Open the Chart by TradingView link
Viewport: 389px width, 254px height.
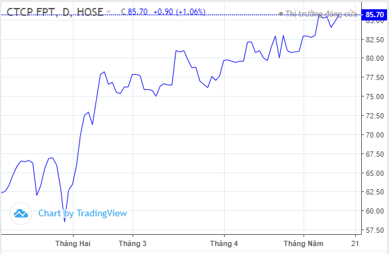pos(83,214)
